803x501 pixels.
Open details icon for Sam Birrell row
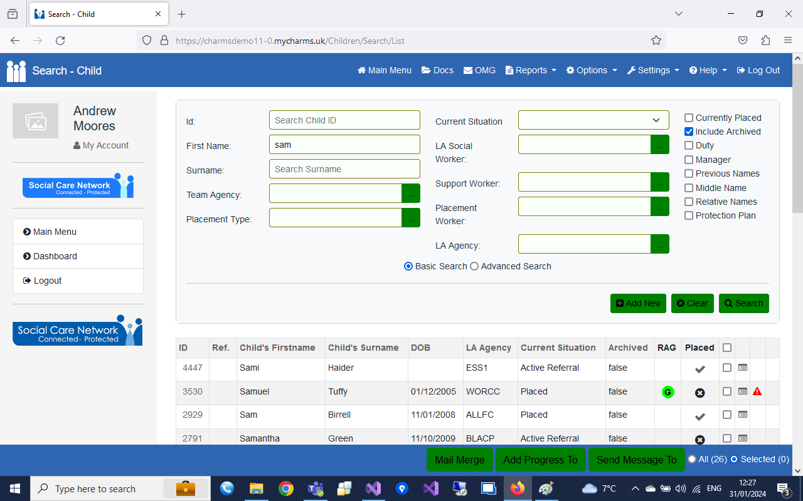click(743, 415)
